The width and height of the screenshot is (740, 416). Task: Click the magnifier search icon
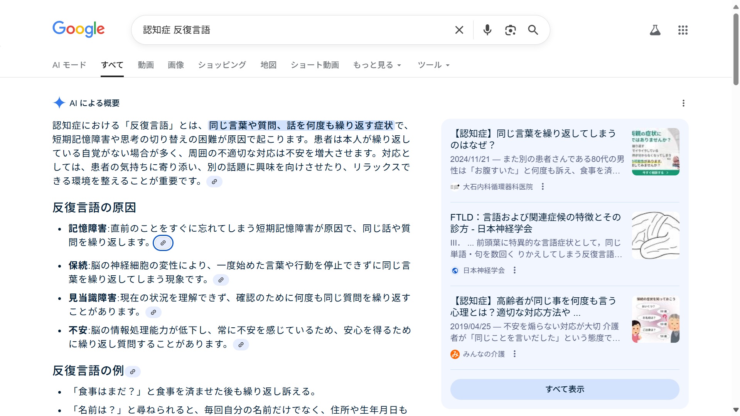[533, 30]
